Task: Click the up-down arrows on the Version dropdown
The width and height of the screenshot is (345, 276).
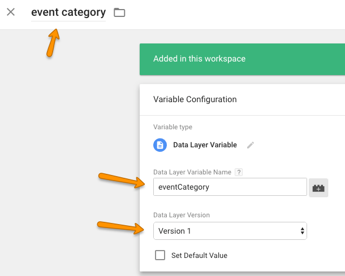Action: 303,231
